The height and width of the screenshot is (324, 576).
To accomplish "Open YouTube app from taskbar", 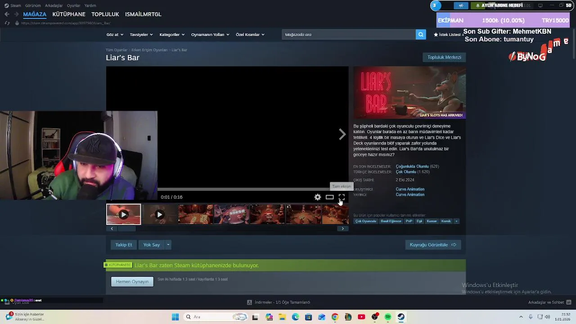I will pos(361,317).
